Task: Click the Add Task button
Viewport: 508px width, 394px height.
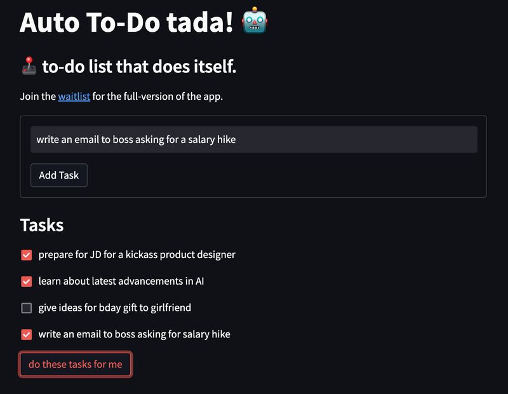Action: [59, 175]
